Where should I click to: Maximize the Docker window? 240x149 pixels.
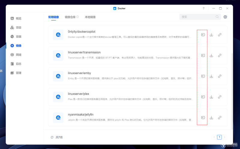pyautogui.click(x=220, y=8)
